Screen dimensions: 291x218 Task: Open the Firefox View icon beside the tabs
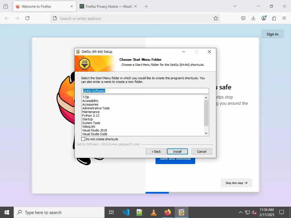[6, 6]
